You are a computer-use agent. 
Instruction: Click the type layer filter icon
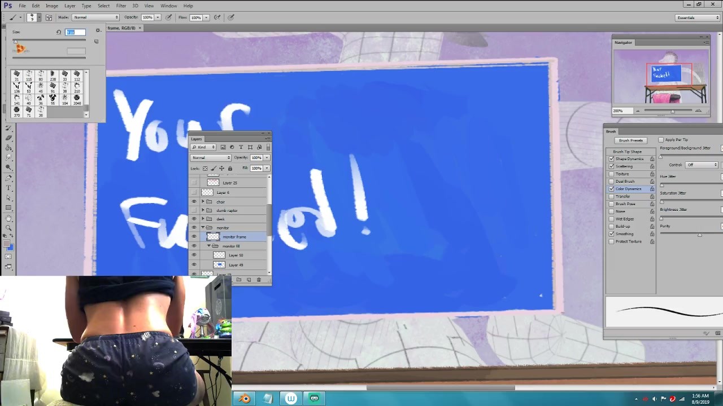pyautogui.click(x=241, y=147)
